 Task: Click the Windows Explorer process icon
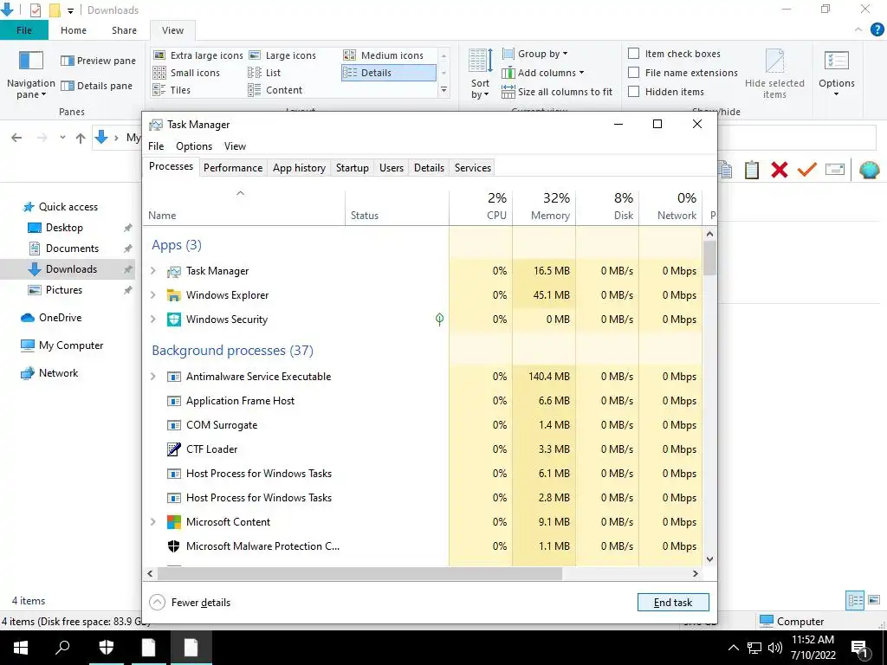[173, 295]
